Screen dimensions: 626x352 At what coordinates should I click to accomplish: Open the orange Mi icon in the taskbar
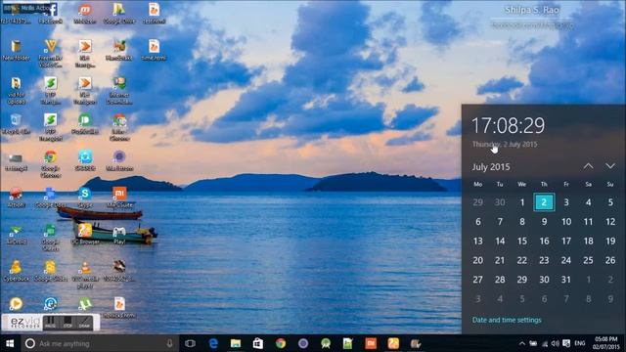(371, 343)
